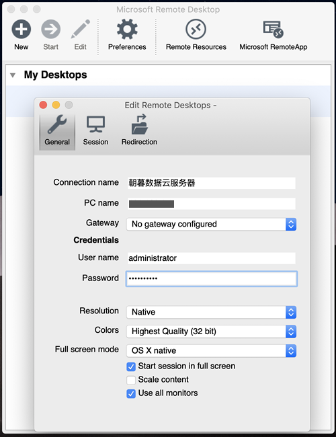The image size is (336, 437).
Task: Uncheck Start session in full screen
Action: point(131,366)
